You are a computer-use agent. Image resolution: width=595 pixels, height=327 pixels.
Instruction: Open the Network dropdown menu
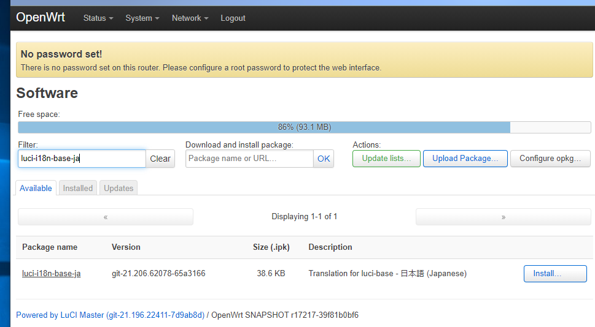[190, 18]
